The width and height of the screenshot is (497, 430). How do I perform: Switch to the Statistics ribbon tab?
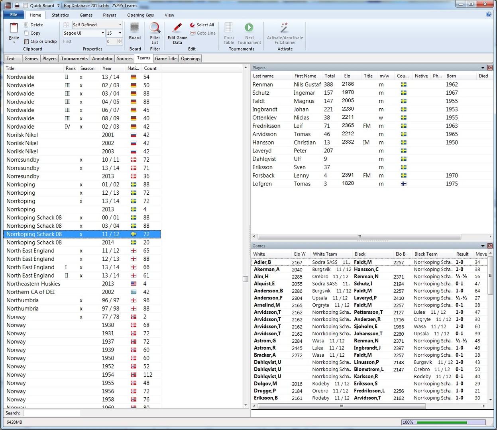click(60, 15)
